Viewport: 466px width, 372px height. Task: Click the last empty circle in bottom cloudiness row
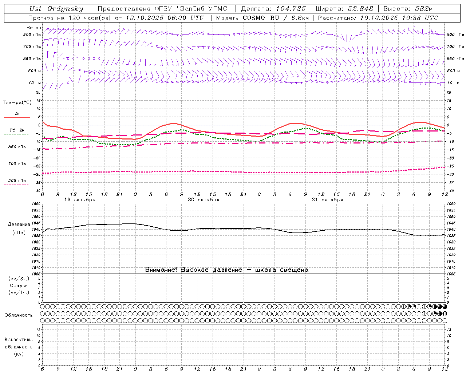[x=445, y=321]
